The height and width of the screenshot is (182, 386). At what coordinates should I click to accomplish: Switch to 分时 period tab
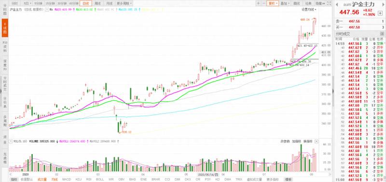pos(15,3)
